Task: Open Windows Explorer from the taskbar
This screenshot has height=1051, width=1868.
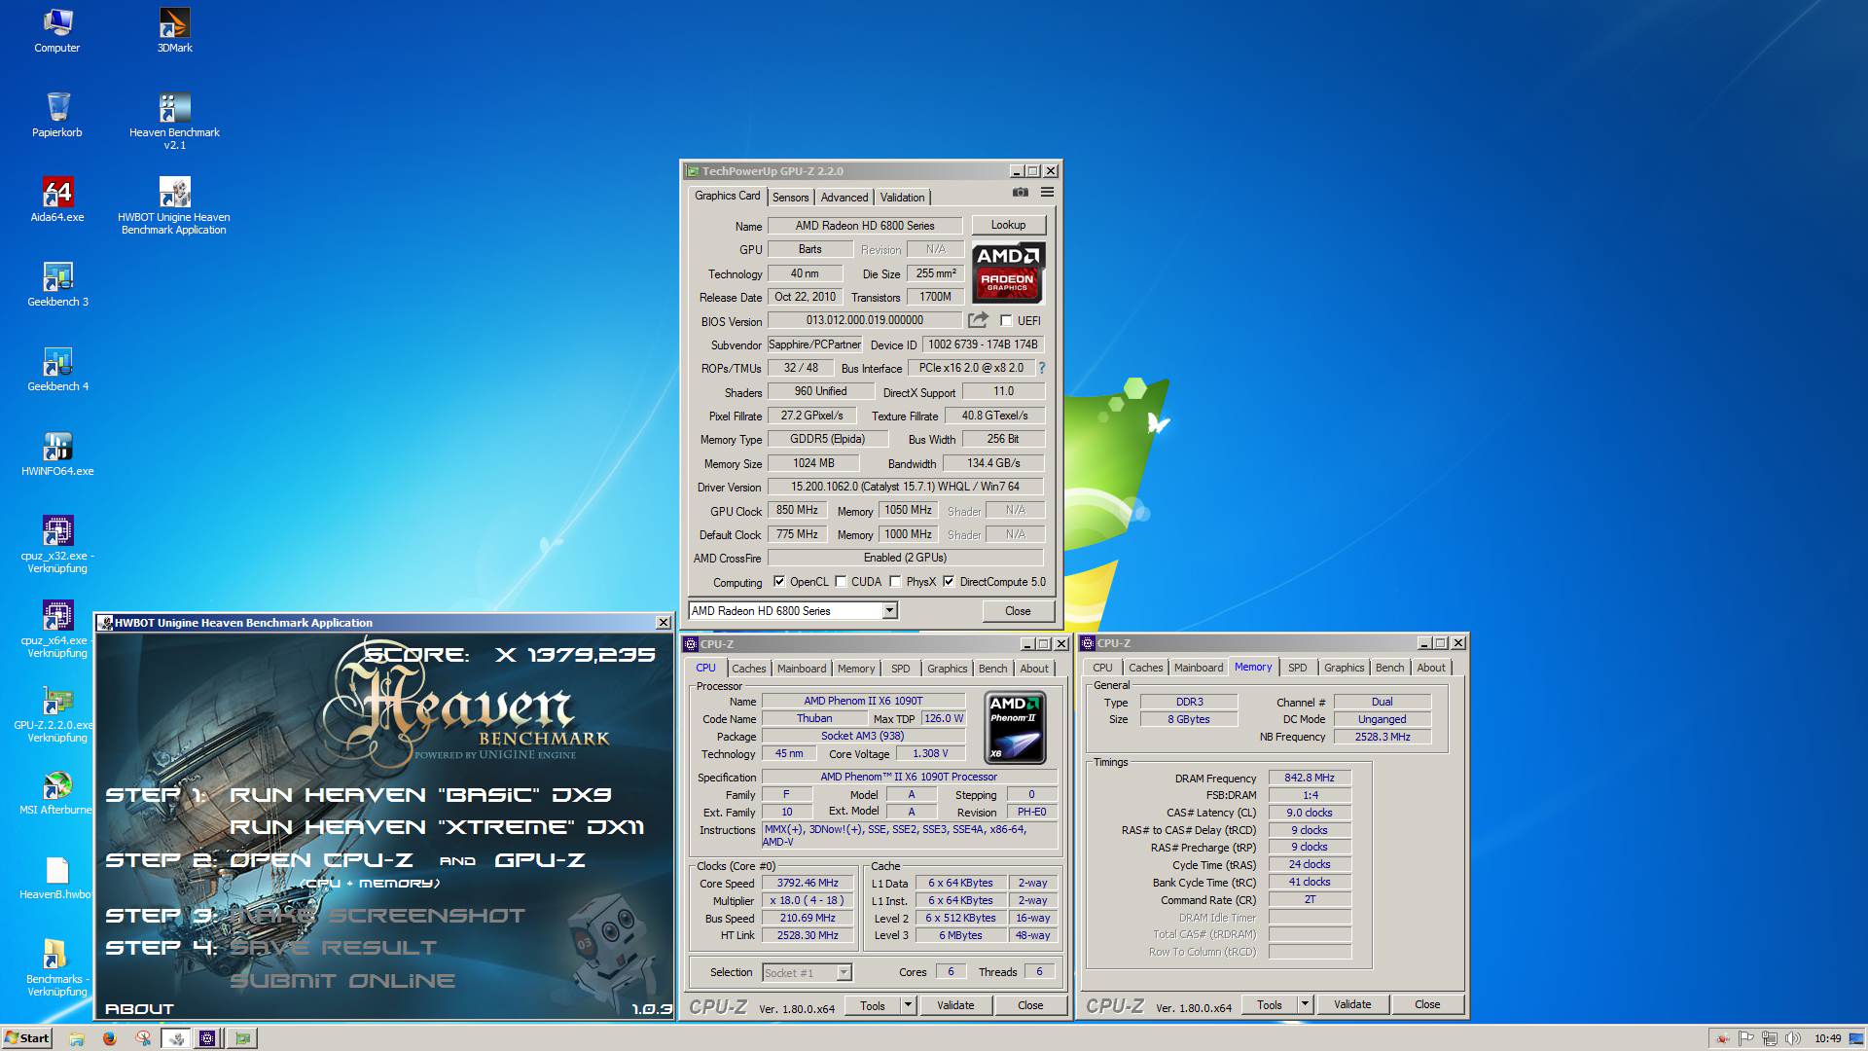Action: 77,1038
